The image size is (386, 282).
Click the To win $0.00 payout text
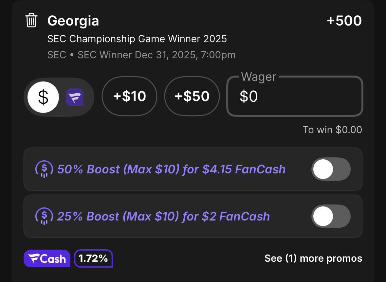coord(332,130)
